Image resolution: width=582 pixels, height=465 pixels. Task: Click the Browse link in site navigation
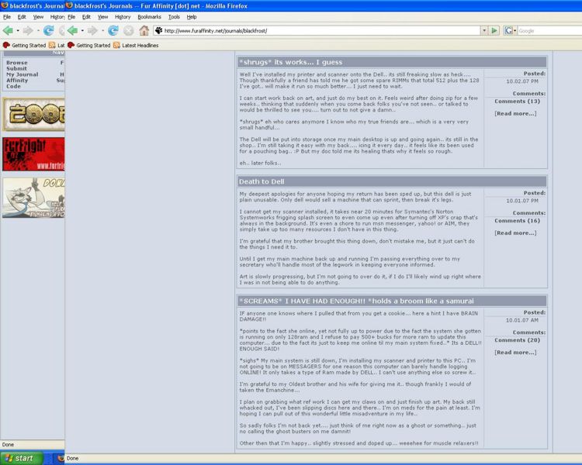point(16,63)
